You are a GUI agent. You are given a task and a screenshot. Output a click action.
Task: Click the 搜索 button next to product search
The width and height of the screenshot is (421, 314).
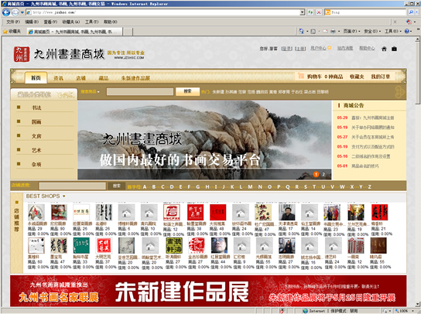click(x=188, y=91)
